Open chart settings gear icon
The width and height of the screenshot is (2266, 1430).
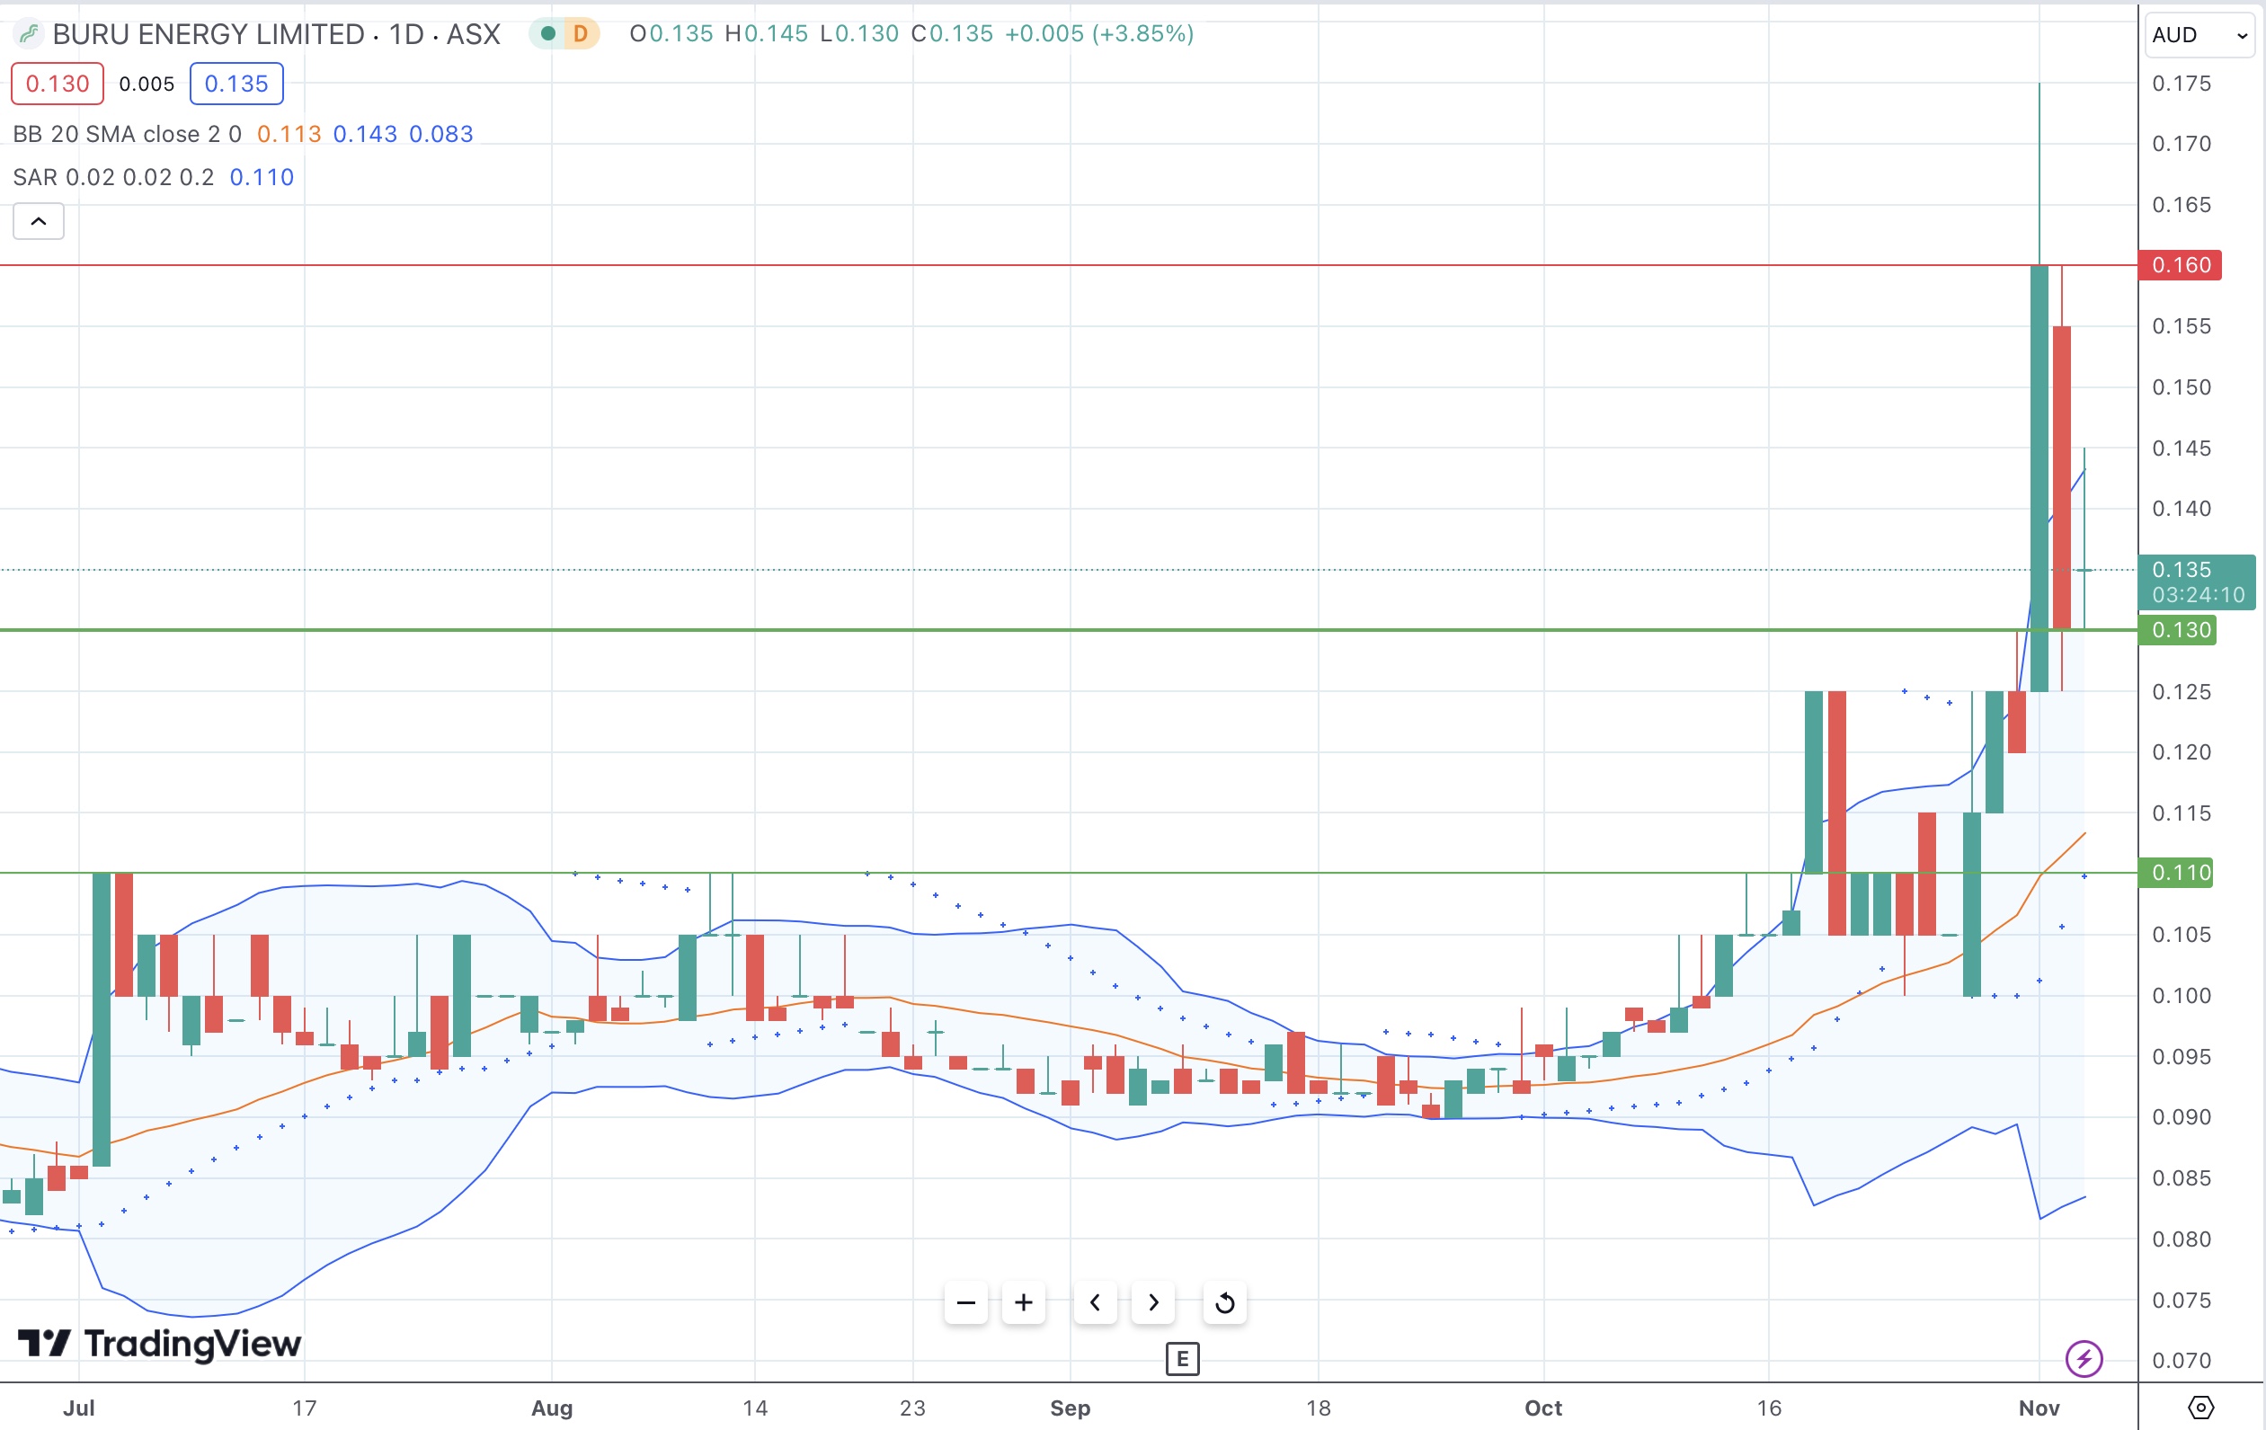coord(2201,1408)
